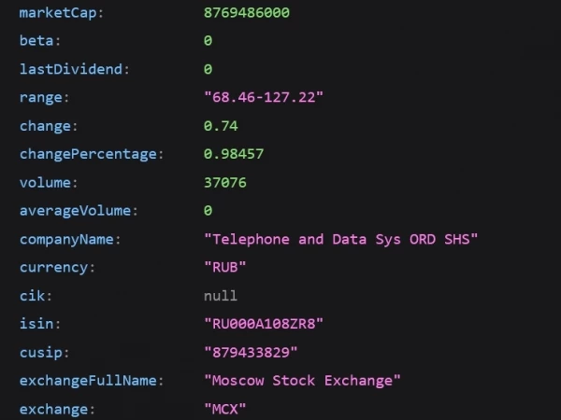Select the marketCap value 8769486000
The height and width of the screenshot is (420, 561).
[247, 12]
